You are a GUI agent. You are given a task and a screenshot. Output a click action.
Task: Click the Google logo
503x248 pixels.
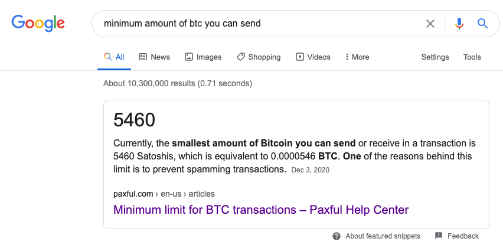click(x=38, y=24)
